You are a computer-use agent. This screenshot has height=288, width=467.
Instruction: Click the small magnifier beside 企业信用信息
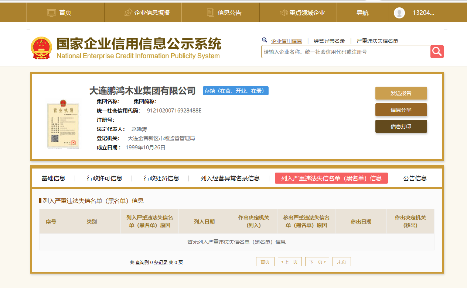point(265,40)
